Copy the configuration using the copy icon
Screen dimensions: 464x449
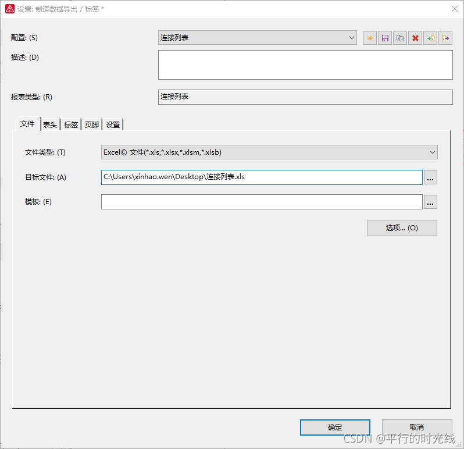click(x=400, y=38)
